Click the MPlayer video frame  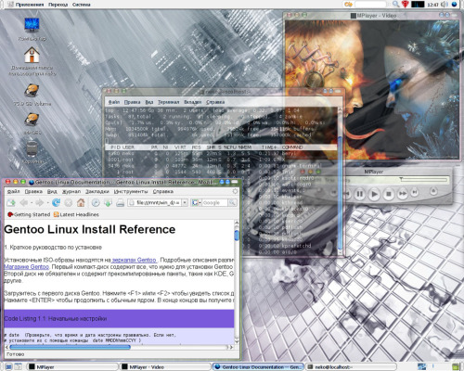point(372,90)
